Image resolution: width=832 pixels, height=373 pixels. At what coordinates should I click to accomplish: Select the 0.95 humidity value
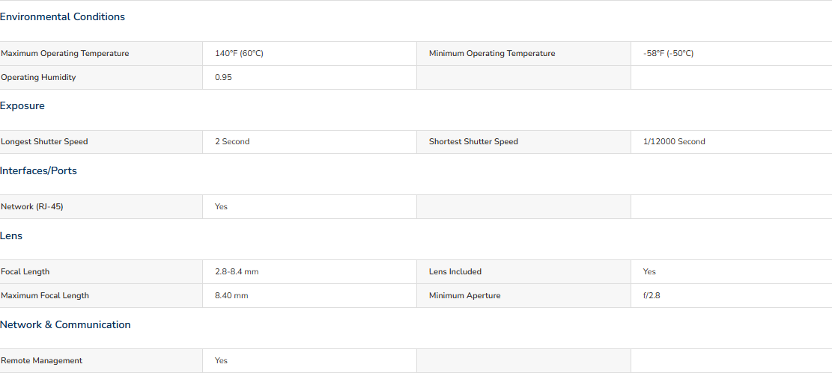tap(223, 77)
